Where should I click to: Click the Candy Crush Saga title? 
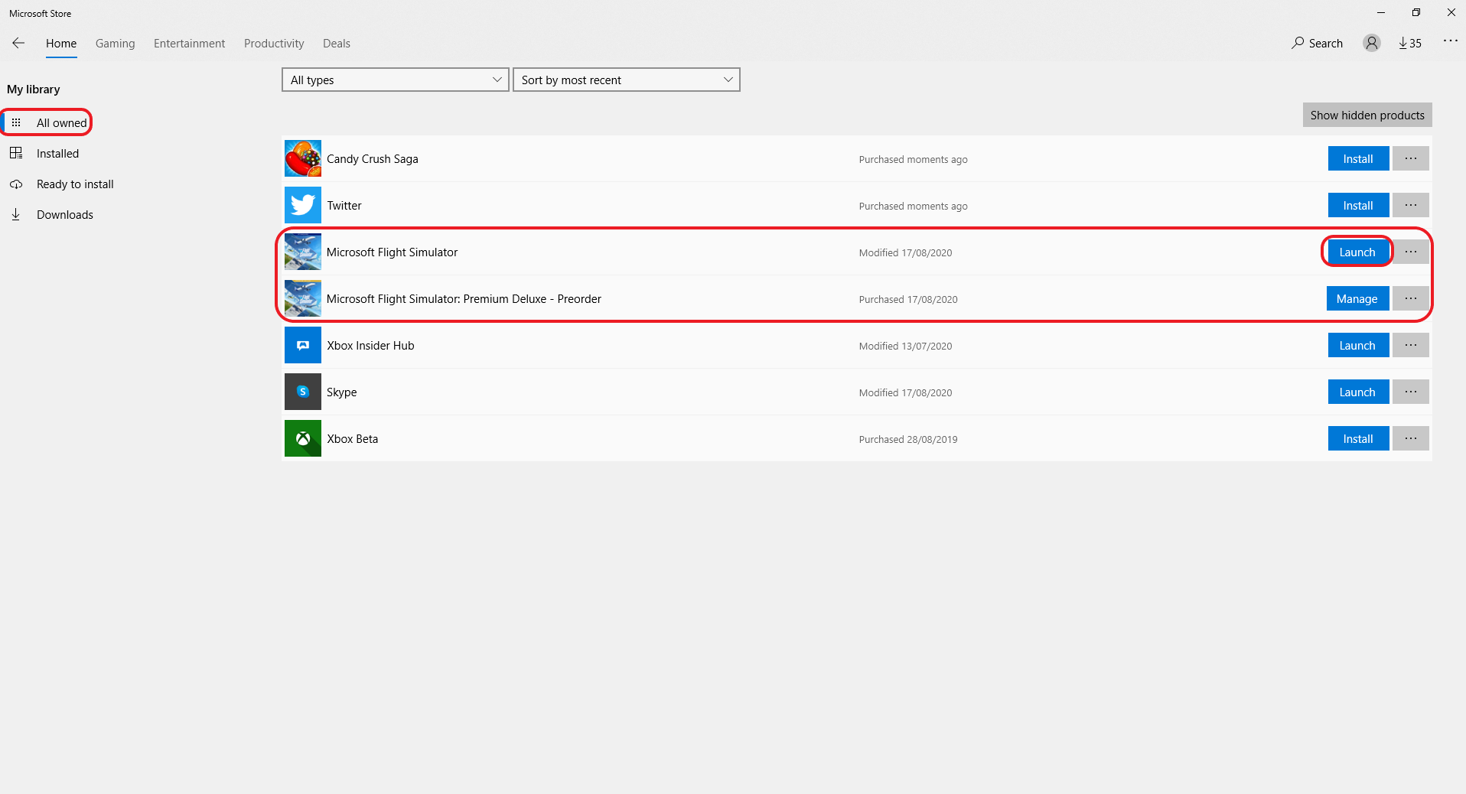373,159
